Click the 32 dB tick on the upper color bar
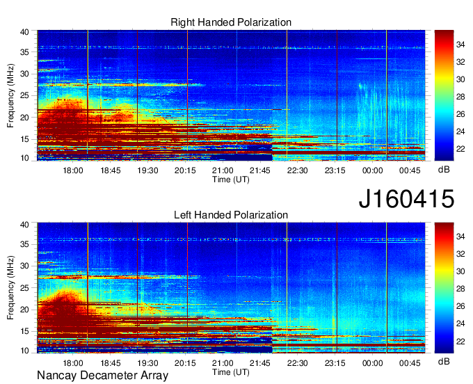The width and height of the screenshot is (473, 384). (460, 62)
